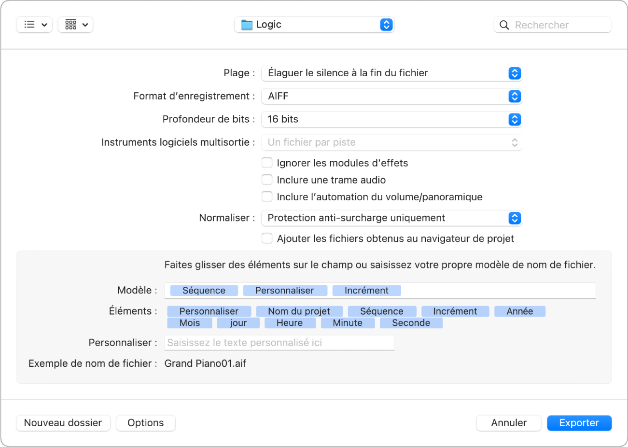The width and height of the screenshot is (628, 447).
Task: Switch to list view layout
Action: 34,25
